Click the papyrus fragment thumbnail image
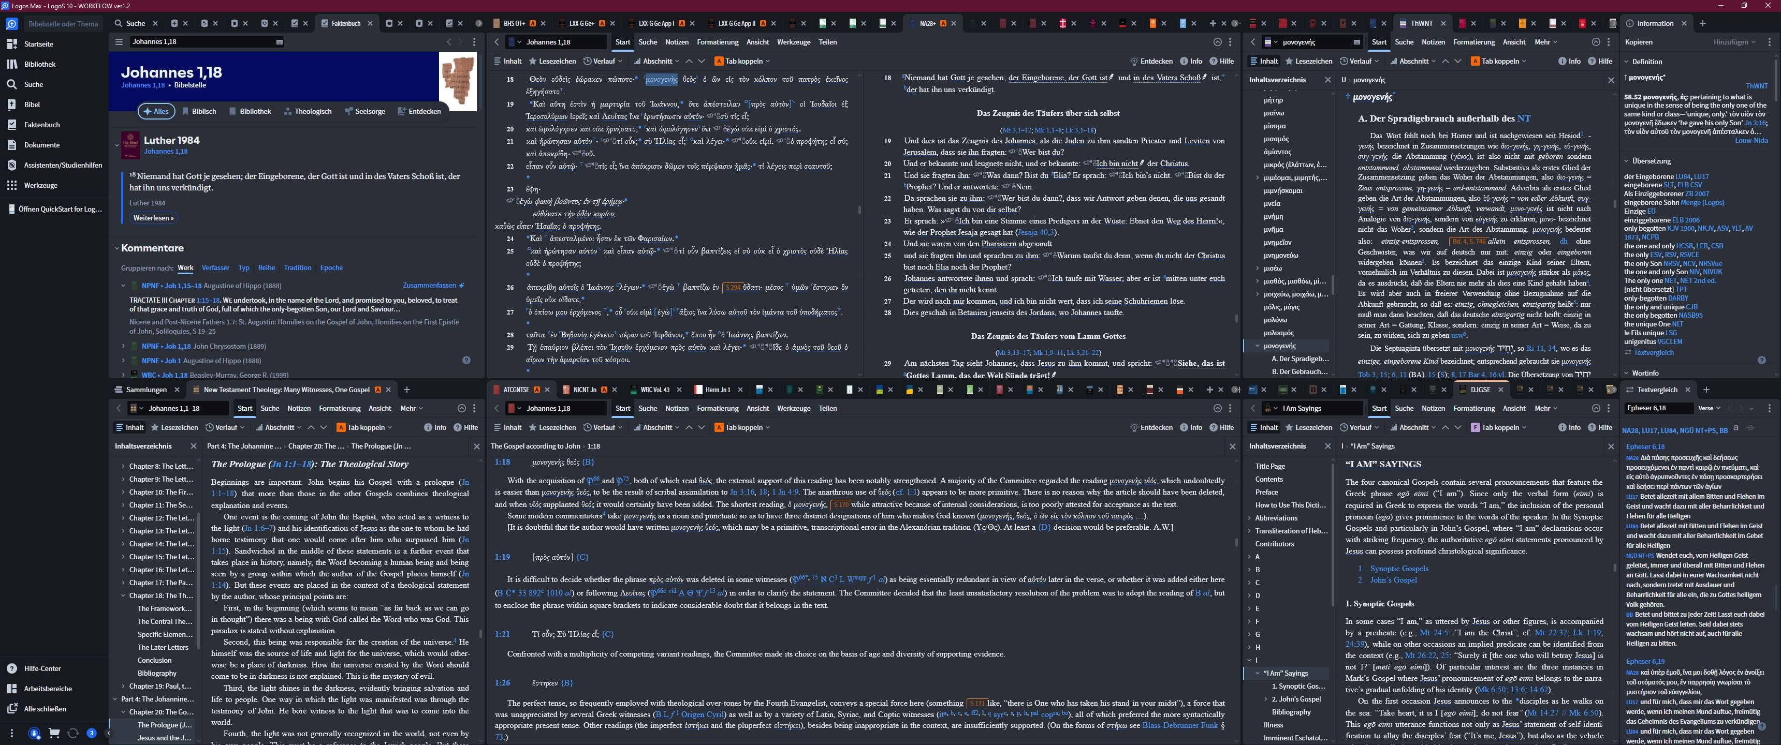Screen dimensions: 1781x745 [x=458, y=82]
